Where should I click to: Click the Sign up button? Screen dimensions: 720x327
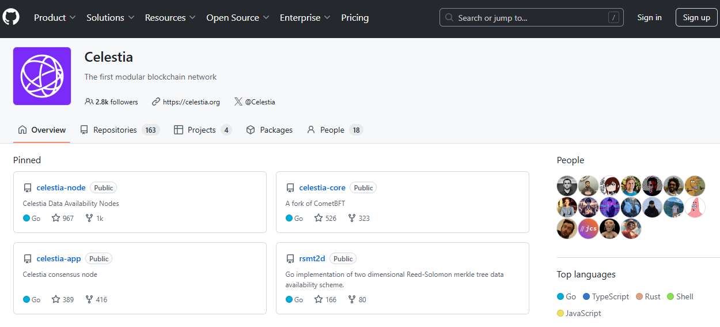click(696, 18)
